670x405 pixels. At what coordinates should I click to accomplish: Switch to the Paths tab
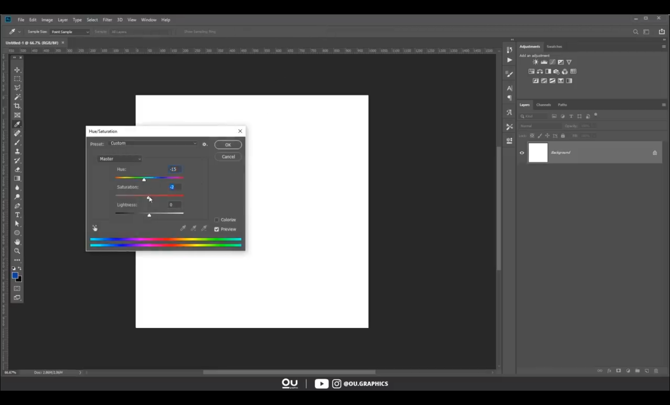click(562, 105)
